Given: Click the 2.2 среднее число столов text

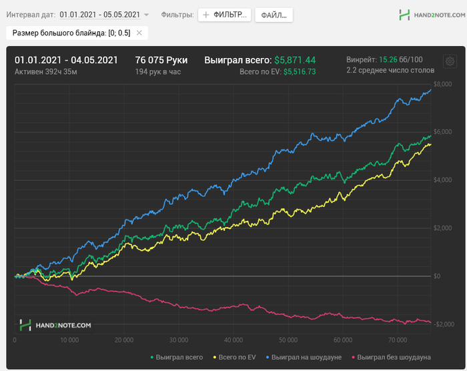Looking at the screenshot, I should coord(390,70).
